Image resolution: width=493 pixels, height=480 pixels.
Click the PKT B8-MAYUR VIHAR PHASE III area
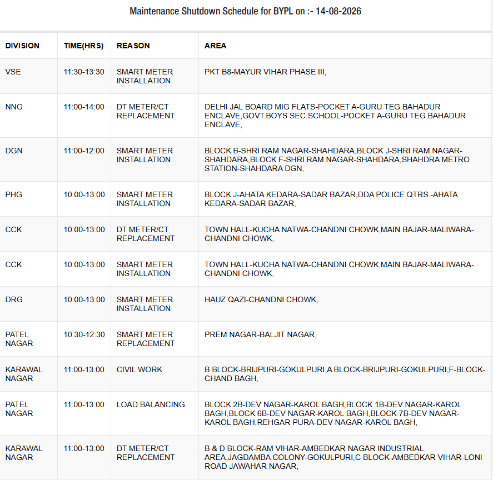click(265, 72)
